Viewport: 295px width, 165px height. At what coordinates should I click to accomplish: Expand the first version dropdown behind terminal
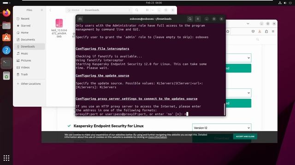(x=248, y=58)
